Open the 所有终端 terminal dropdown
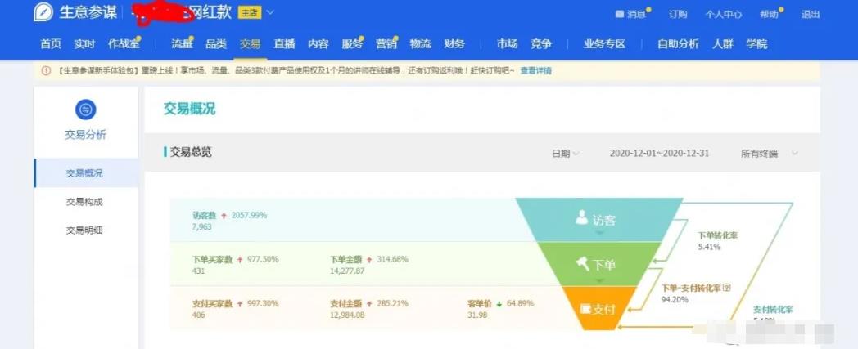The width and height of the screenshot is (858, 349). tap(770, 154)
